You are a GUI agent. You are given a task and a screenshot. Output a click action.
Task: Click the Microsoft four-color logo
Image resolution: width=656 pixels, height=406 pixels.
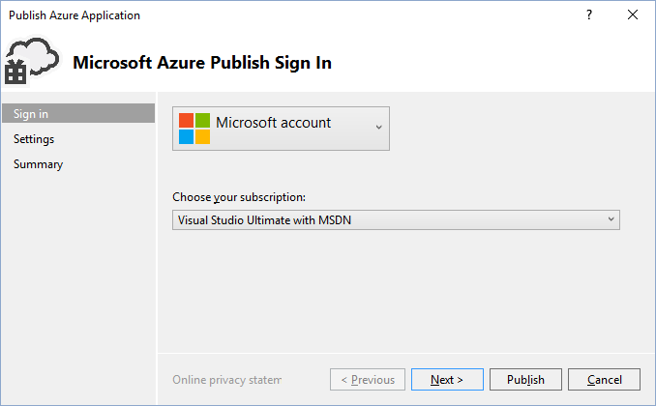point(194,128)
